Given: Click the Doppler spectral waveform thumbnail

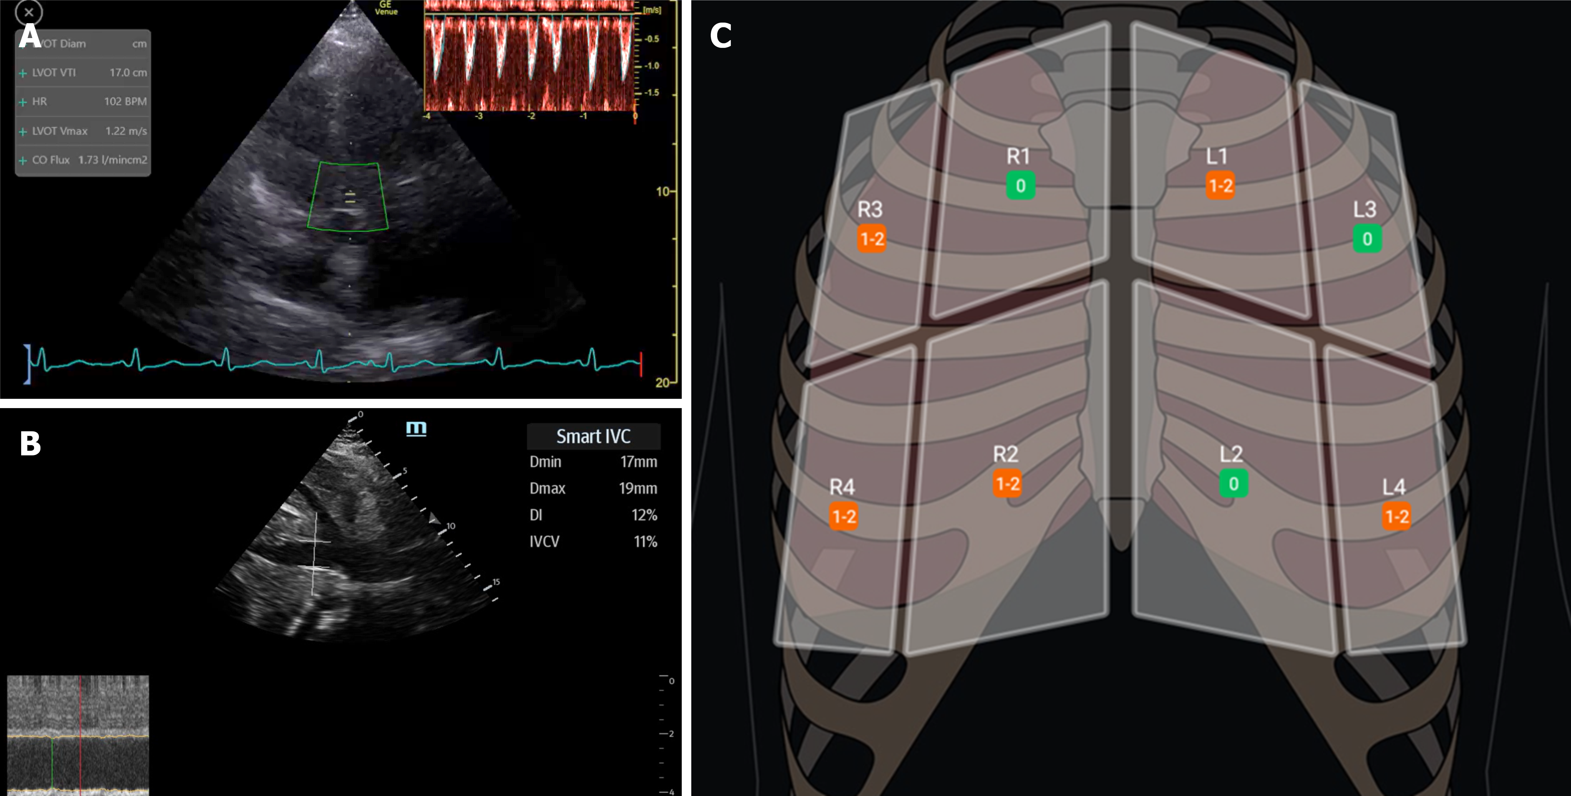Looking at the screenshot, I should point(530,56).
